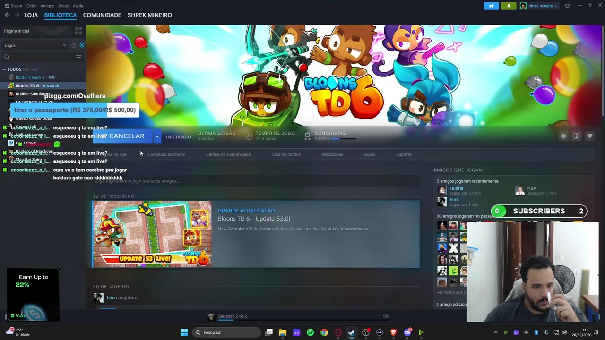Viewport: 605px width, 340px height.
Task: Open the Jogos menu
Action: pyautogui.click(x=63, y=6)
